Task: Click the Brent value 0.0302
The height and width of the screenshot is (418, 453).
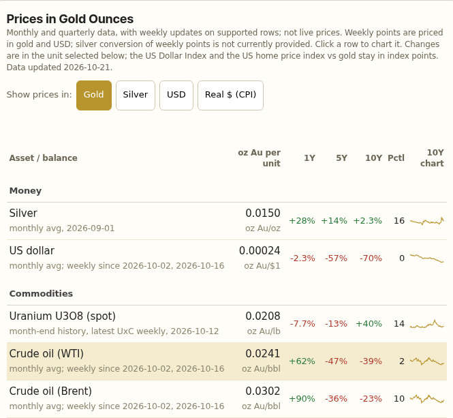Action: [263, 391]
